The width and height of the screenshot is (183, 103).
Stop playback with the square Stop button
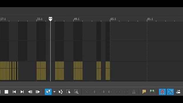pyautogui.click(x=6, y=92)
